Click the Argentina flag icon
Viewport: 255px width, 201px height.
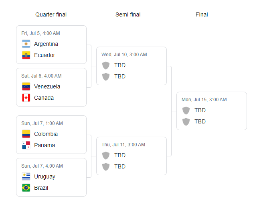coord(26,44)
